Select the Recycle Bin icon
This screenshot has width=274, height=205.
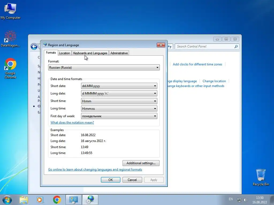[261, 177]
